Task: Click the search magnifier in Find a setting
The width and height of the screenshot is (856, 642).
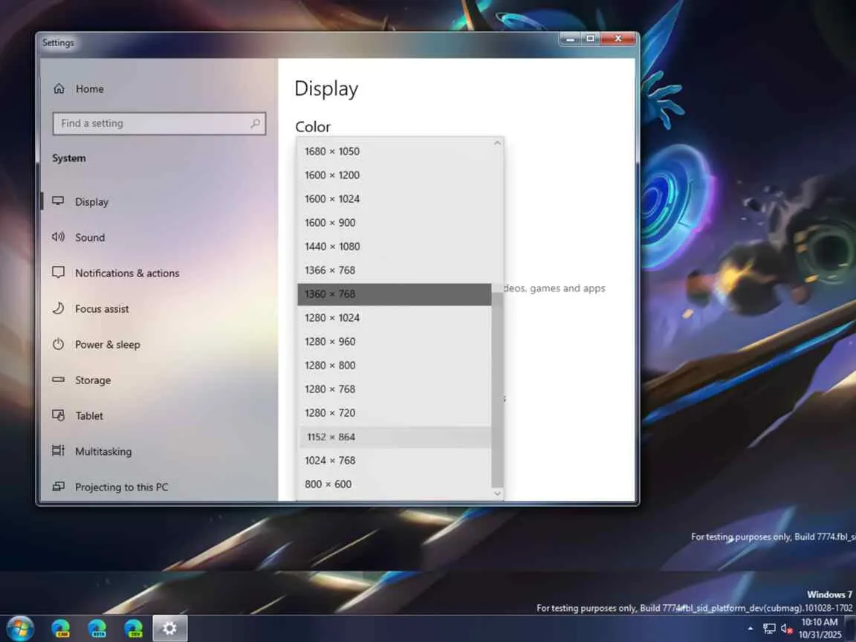Action: coord(255,123)
